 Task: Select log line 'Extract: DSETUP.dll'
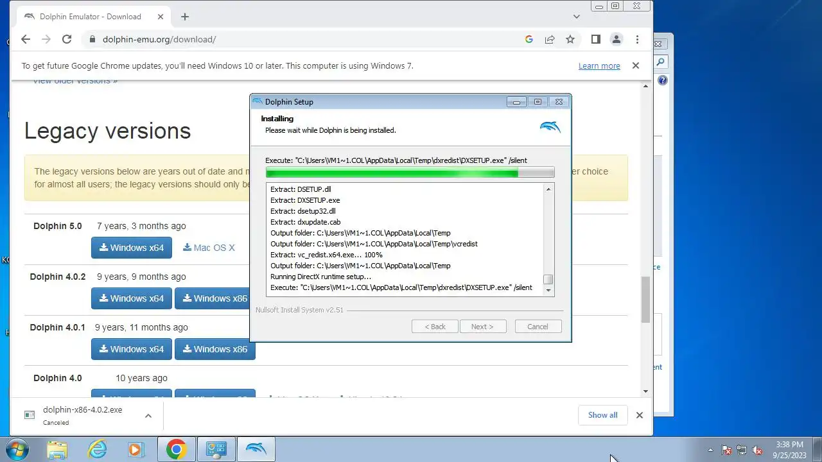coord(301,189)
